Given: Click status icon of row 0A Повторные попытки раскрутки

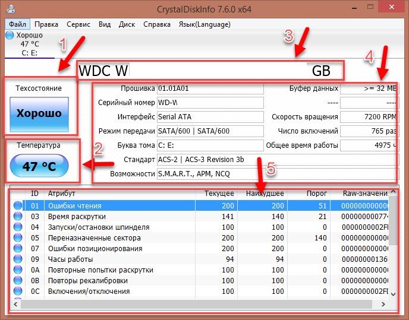Looking at the screenshot, I should (x=18, y=270).
